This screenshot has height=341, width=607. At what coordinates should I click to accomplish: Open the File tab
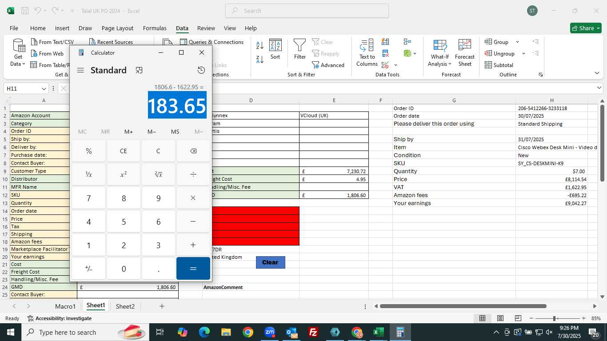(x=14, y=28)
